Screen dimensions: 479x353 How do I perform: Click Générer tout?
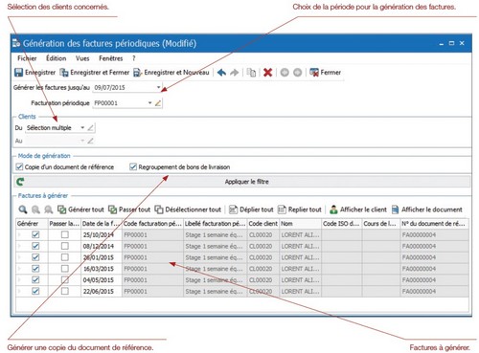[x=80, y=210]
